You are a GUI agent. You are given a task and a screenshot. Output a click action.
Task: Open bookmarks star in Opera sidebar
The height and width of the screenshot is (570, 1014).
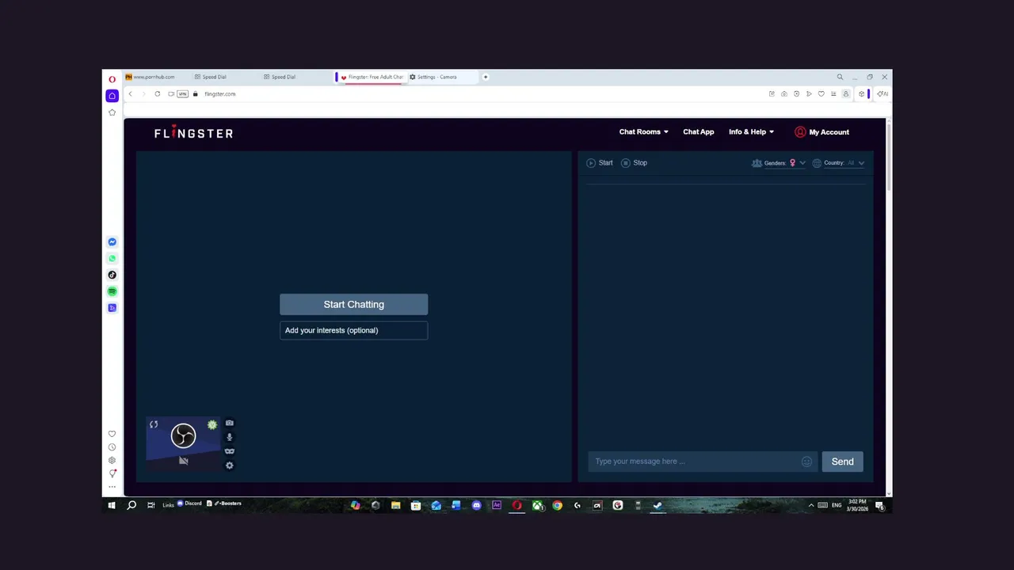click(112, 112)
